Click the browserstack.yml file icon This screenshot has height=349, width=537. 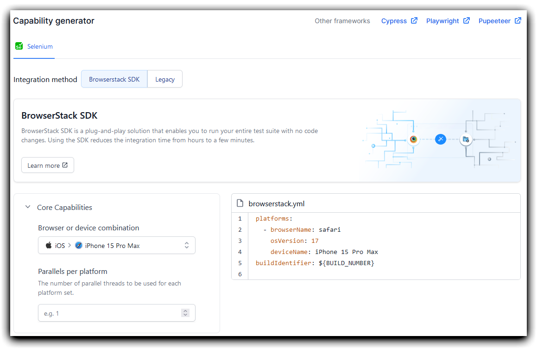[x=240, y=203]
